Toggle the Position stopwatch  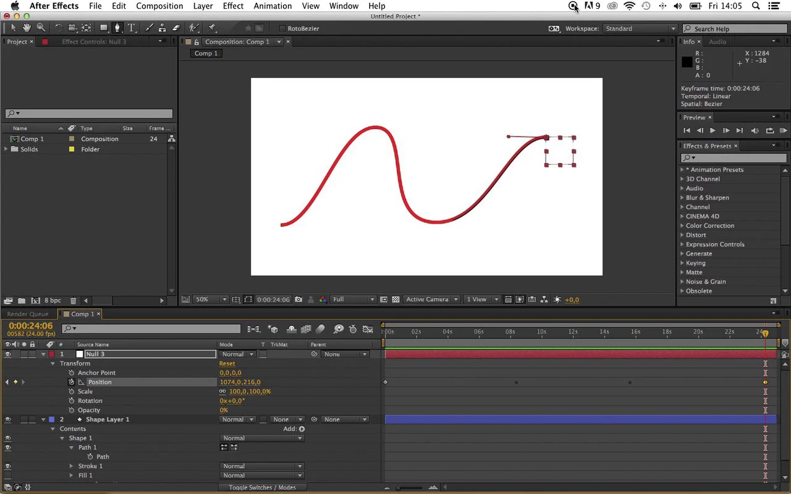(x=71, y=382)
